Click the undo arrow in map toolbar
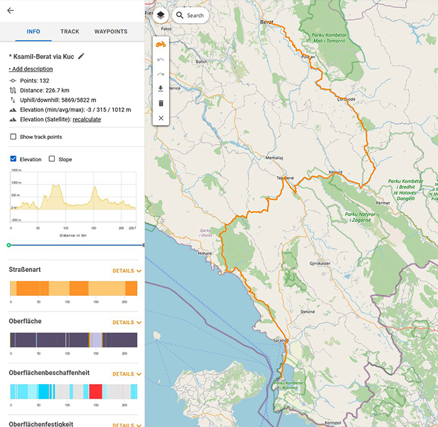 pyautogui.click(x=161, y=59)
